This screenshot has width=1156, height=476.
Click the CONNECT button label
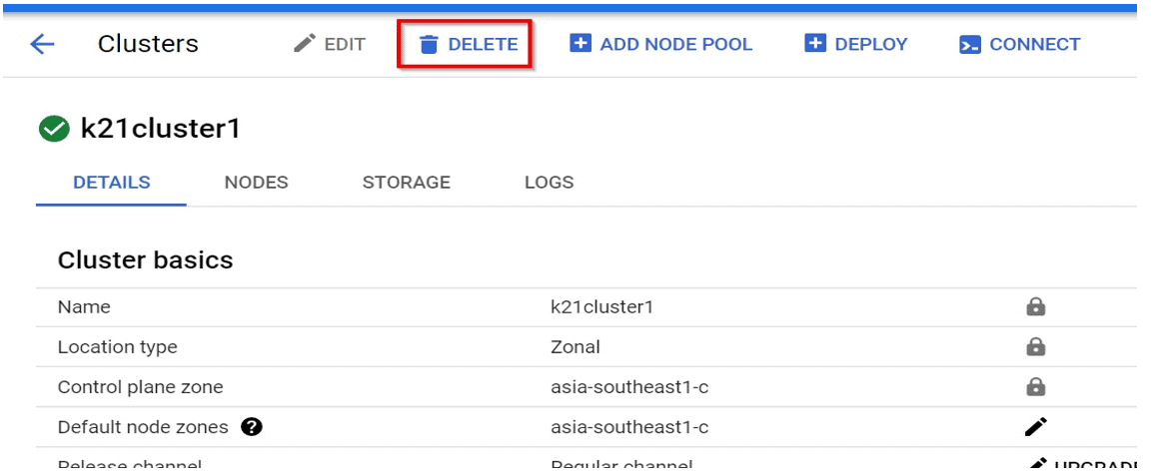(x=1034, y=45)
